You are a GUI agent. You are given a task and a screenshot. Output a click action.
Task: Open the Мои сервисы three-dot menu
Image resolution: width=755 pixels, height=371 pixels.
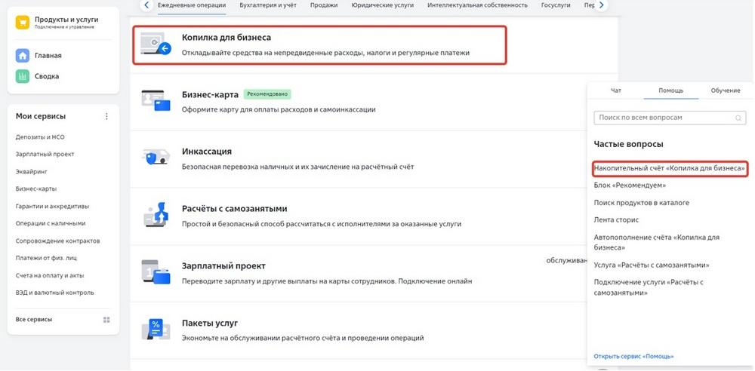coord(107,116)
